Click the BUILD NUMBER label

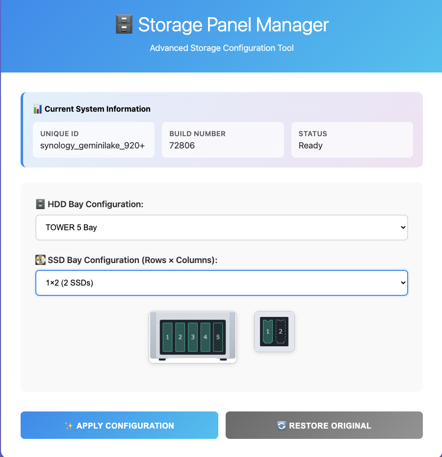tap(197, 134)
